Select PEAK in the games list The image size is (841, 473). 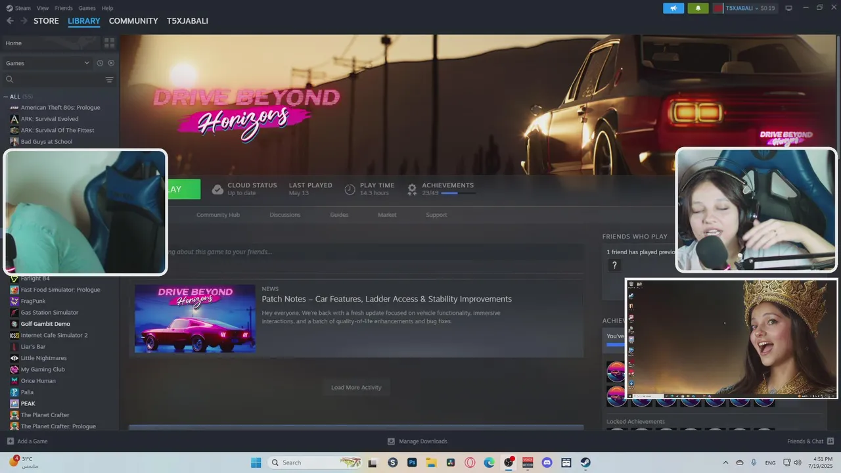pos(28,403)
